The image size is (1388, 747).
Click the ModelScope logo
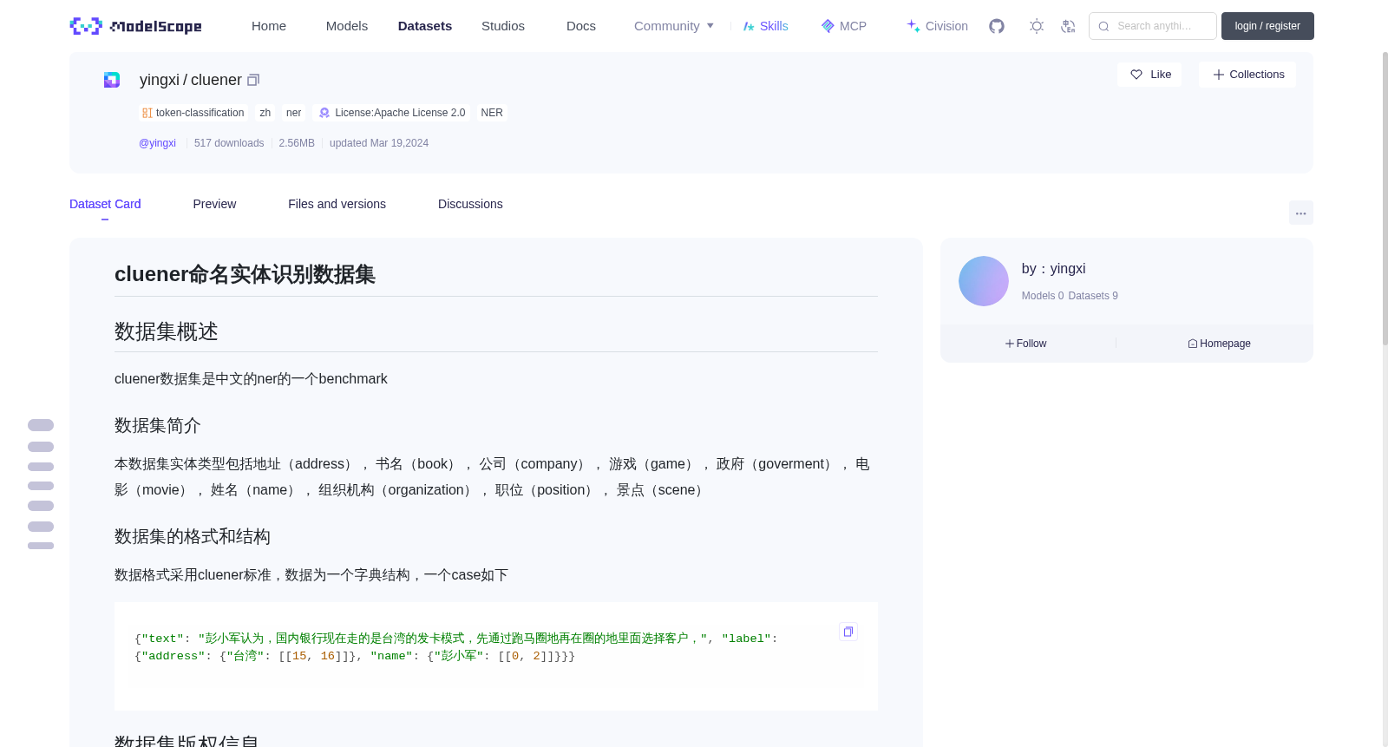point(135,26)
